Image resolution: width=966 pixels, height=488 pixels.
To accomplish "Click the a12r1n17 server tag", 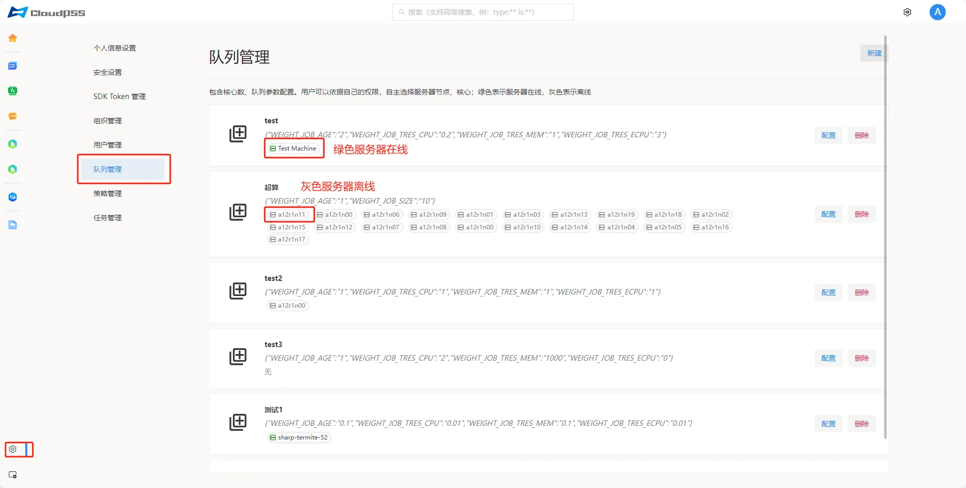I will pos(288,239).
